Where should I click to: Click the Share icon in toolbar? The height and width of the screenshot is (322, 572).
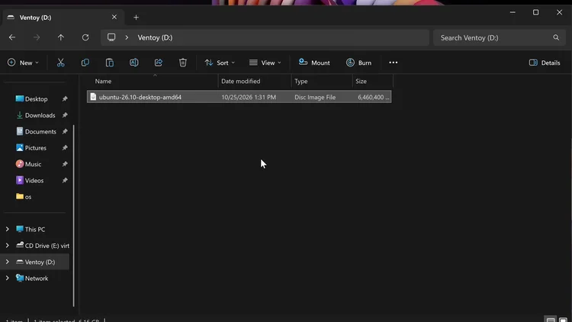159,63
